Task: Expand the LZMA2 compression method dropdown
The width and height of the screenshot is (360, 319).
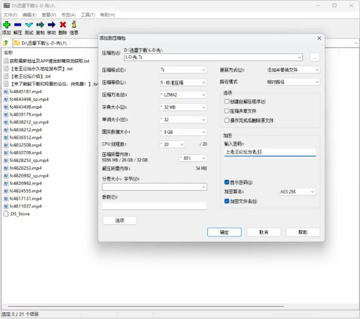Action: click(183, 95)
